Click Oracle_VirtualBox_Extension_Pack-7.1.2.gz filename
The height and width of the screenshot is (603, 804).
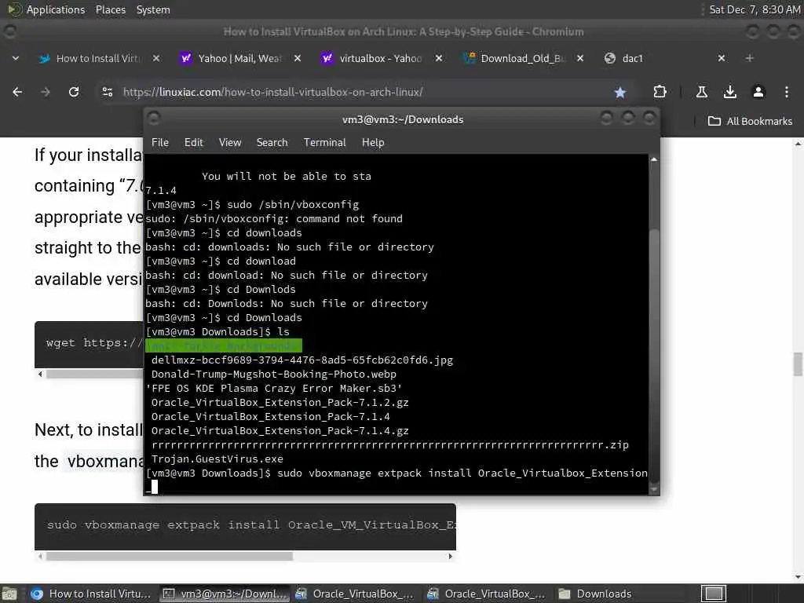pos(280,403)
